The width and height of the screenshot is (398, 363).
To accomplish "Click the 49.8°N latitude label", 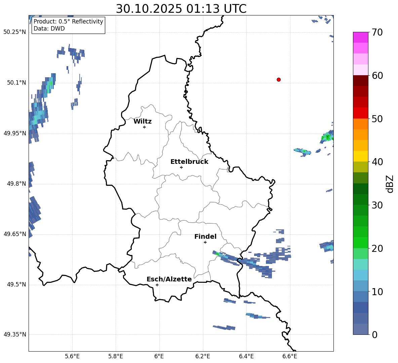I will (16, 184).
